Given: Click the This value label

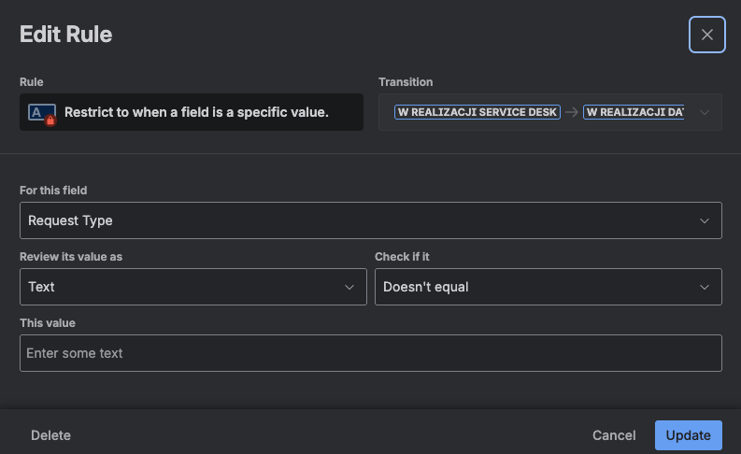Looking at the screenshot, I should [x=48, y=323].
